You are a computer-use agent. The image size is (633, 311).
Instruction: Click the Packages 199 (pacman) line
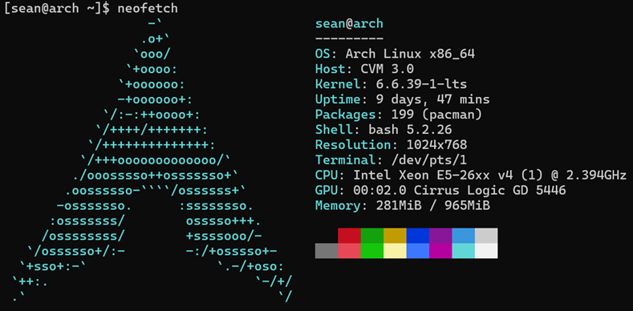[399, 115]
